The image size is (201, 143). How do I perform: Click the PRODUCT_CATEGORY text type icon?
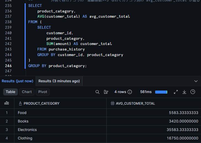tap(20, 103)
